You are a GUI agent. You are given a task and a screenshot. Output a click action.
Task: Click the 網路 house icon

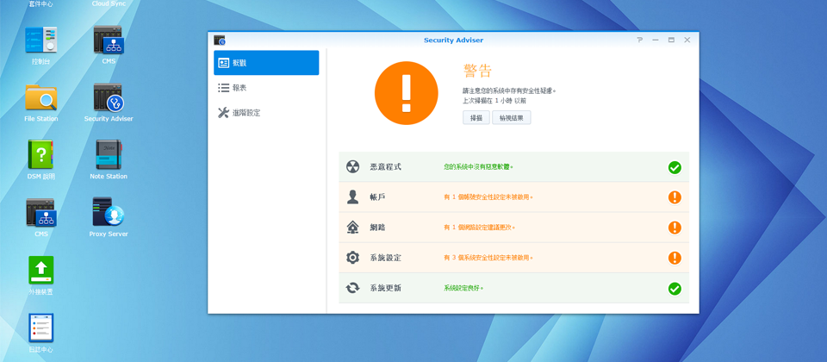coord(352,228)
